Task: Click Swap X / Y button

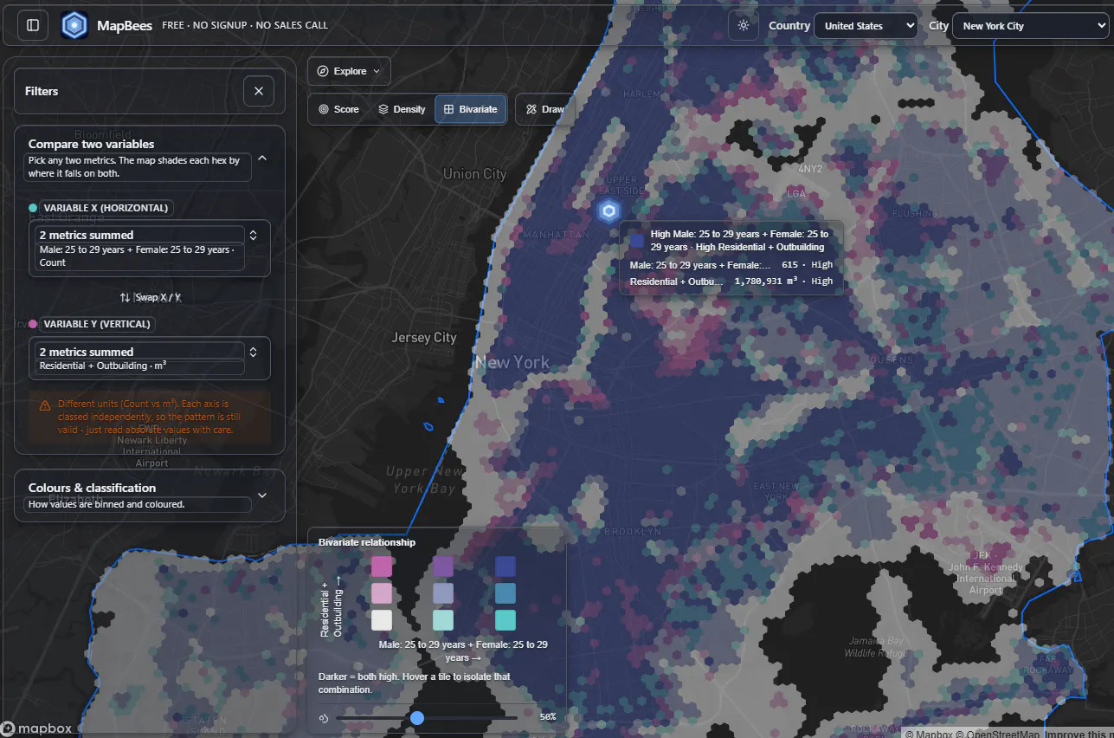Action: pos(150,297)
